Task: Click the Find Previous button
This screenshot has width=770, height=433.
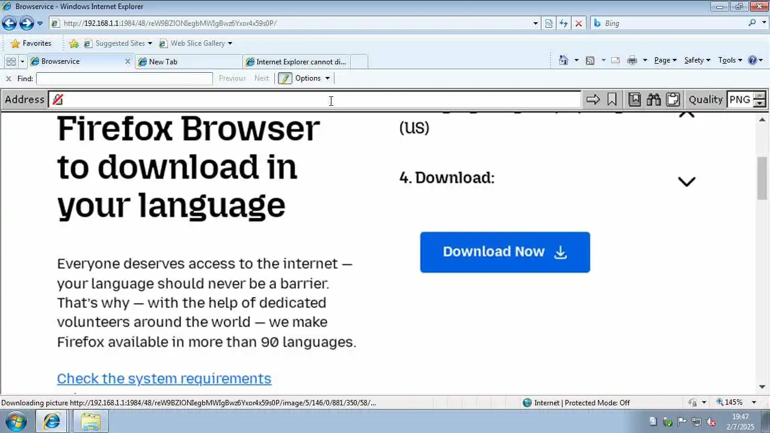Action: coord(232,78)
